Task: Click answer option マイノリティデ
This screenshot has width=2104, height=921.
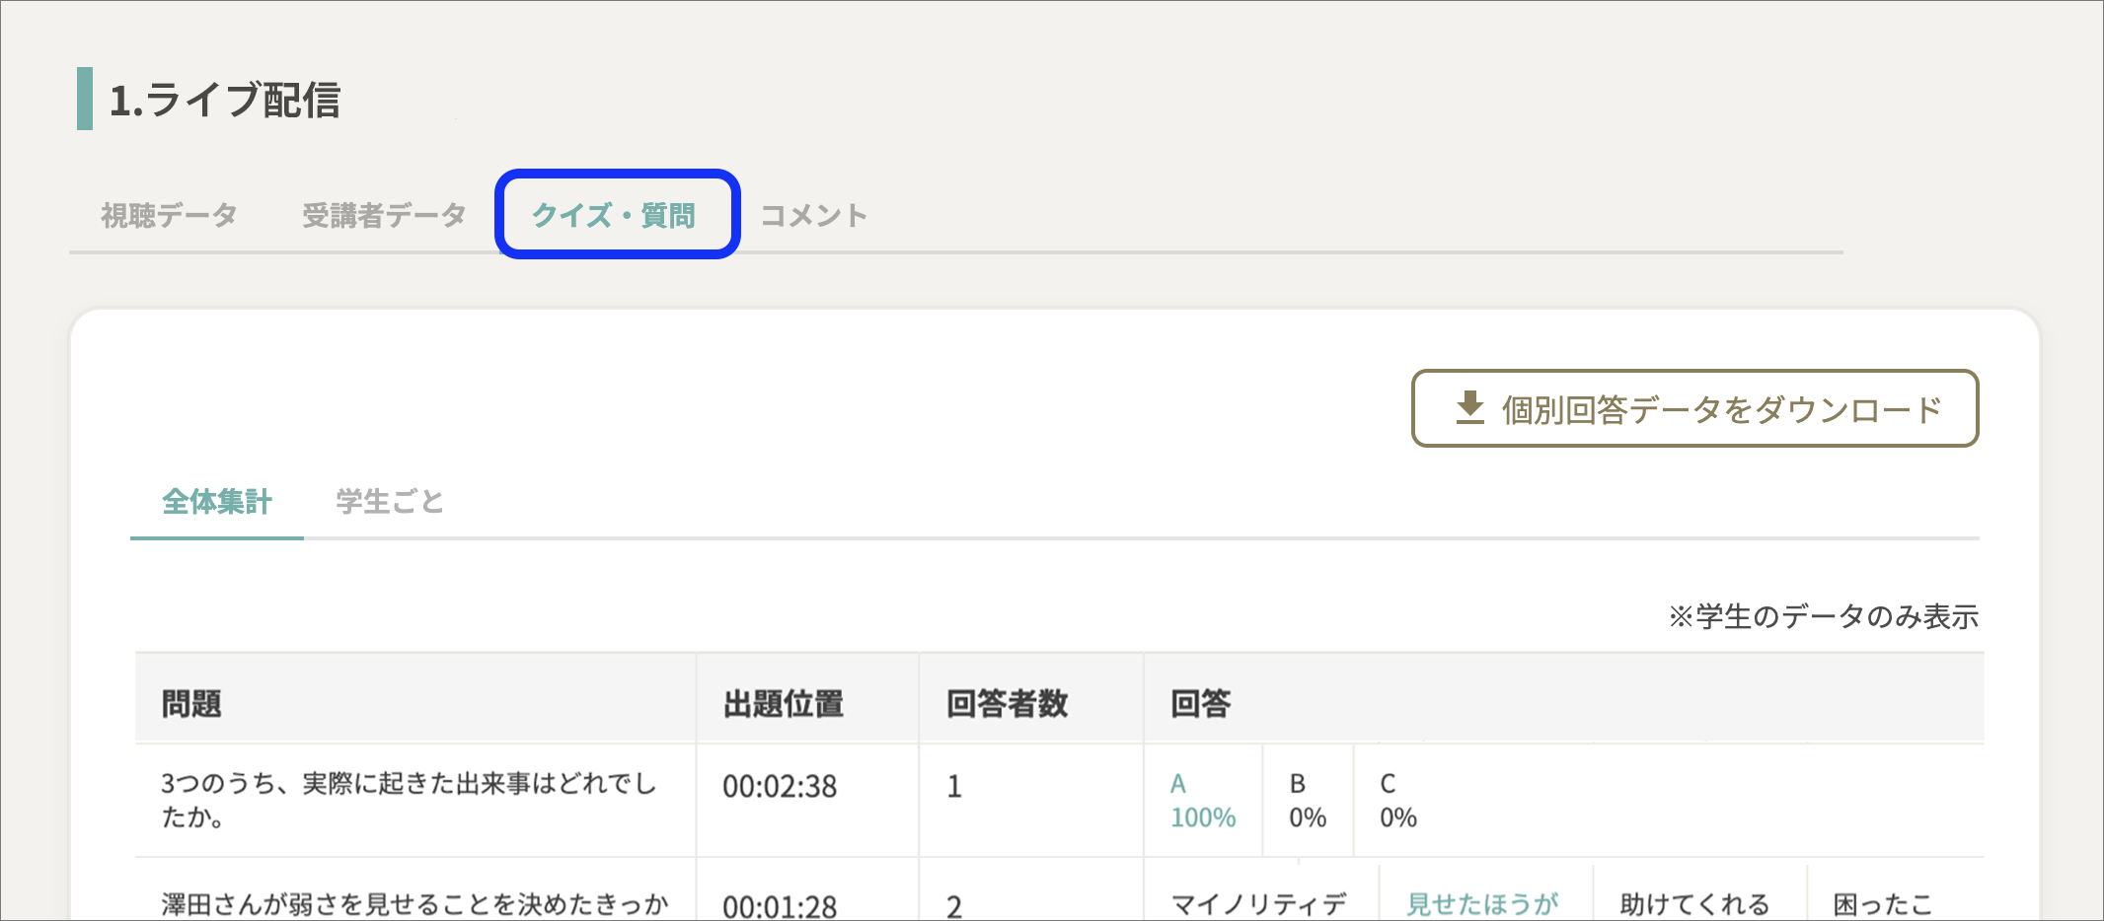Action: click(x=1258, y=904)
